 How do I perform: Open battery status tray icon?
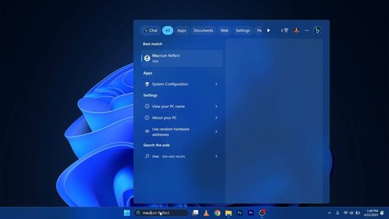357,213
